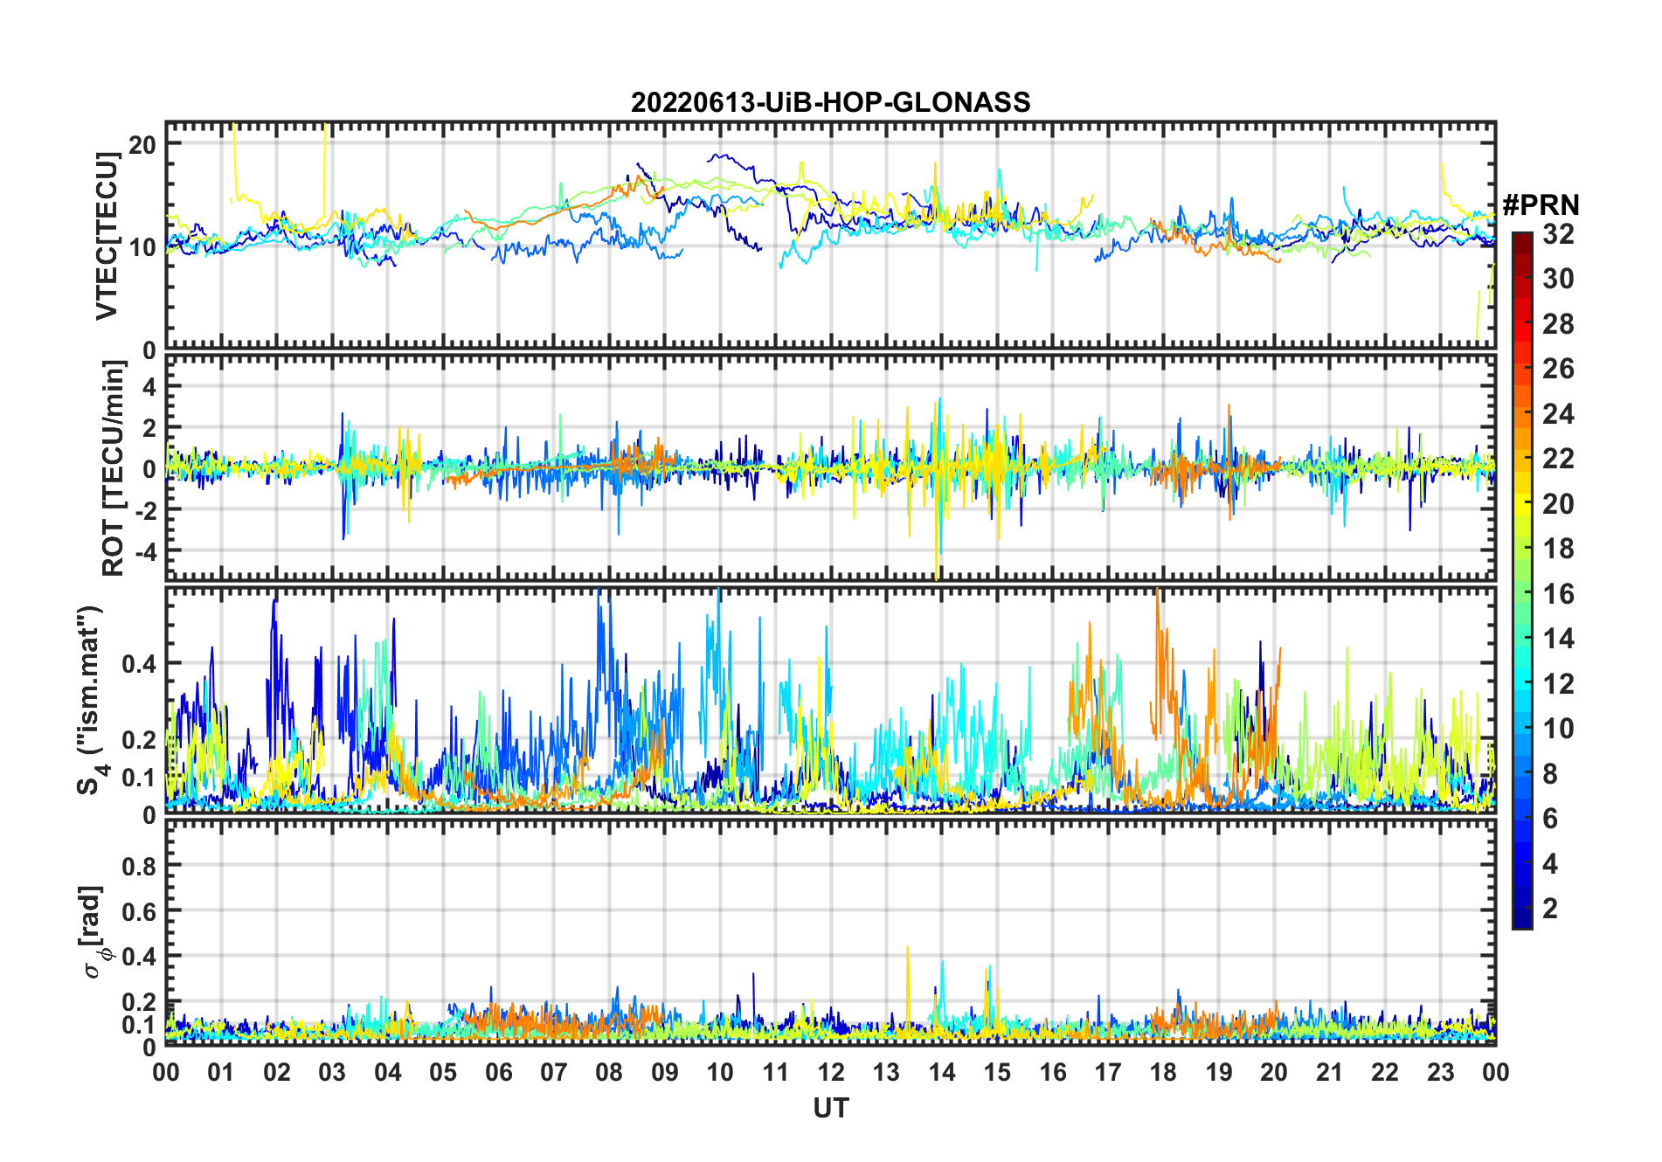Select colorbar tick label 16
Viewport: 1662px width, 1162px height.
click(1559, 594)
